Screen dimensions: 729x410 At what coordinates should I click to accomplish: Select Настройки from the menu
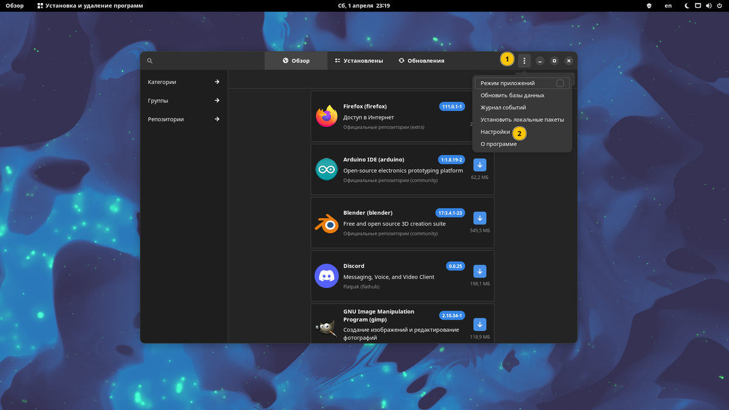click(495, 132)
